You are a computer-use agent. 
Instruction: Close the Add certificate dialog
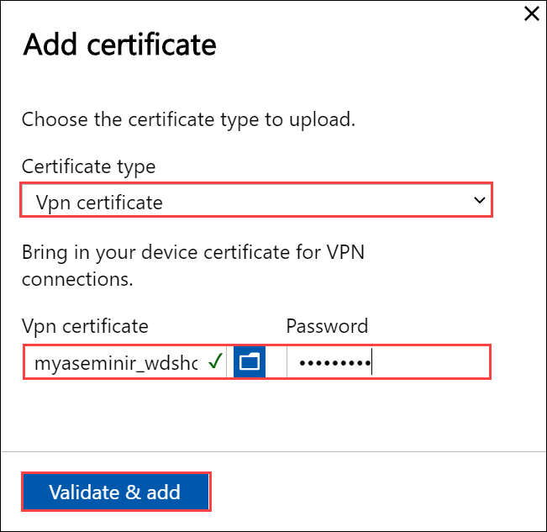click(531, 14)
